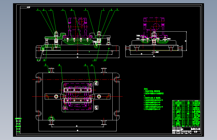The height and width of the screenshot is (140, 217).
Task: Select part balloon number 14 under the front view
Action: pos(105,60)
